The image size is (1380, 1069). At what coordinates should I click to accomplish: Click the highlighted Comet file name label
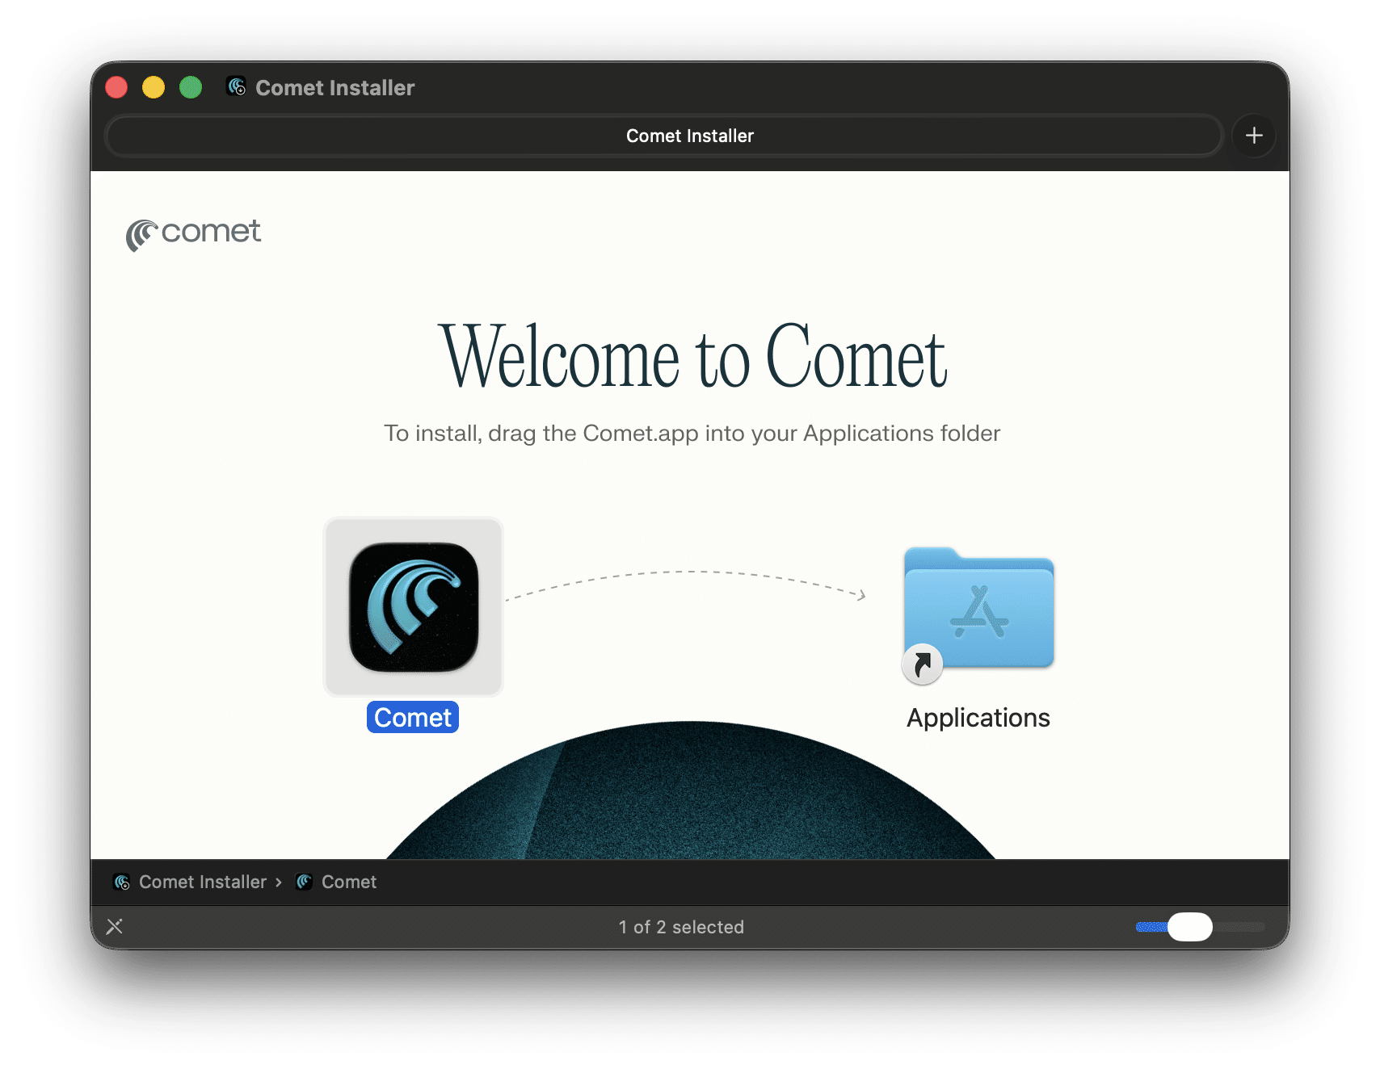(413, 718)
